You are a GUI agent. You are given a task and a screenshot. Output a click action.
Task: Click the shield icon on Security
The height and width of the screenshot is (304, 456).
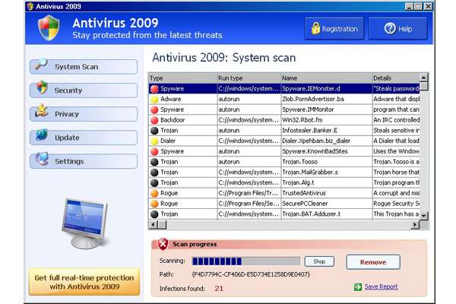[42, 87]
